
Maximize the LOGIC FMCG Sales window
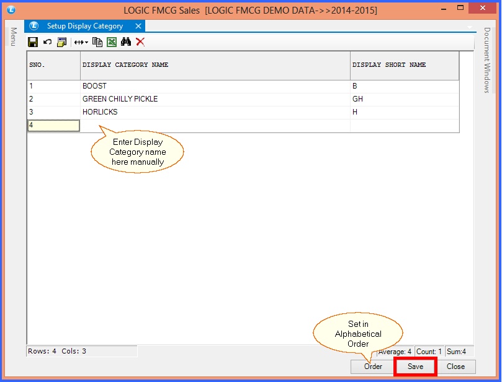(x=460, y=8)
